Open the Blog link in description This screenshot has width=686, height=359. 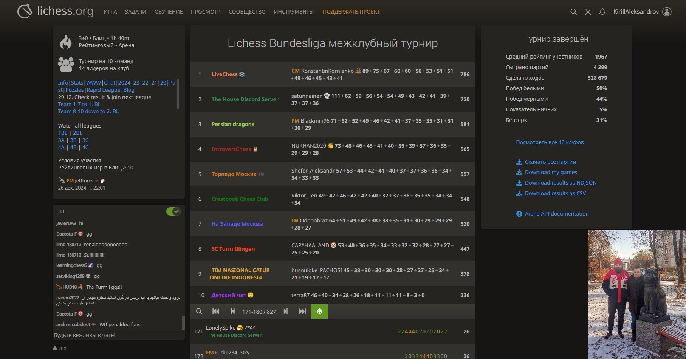pyautogui.click(x=129, y=90)
